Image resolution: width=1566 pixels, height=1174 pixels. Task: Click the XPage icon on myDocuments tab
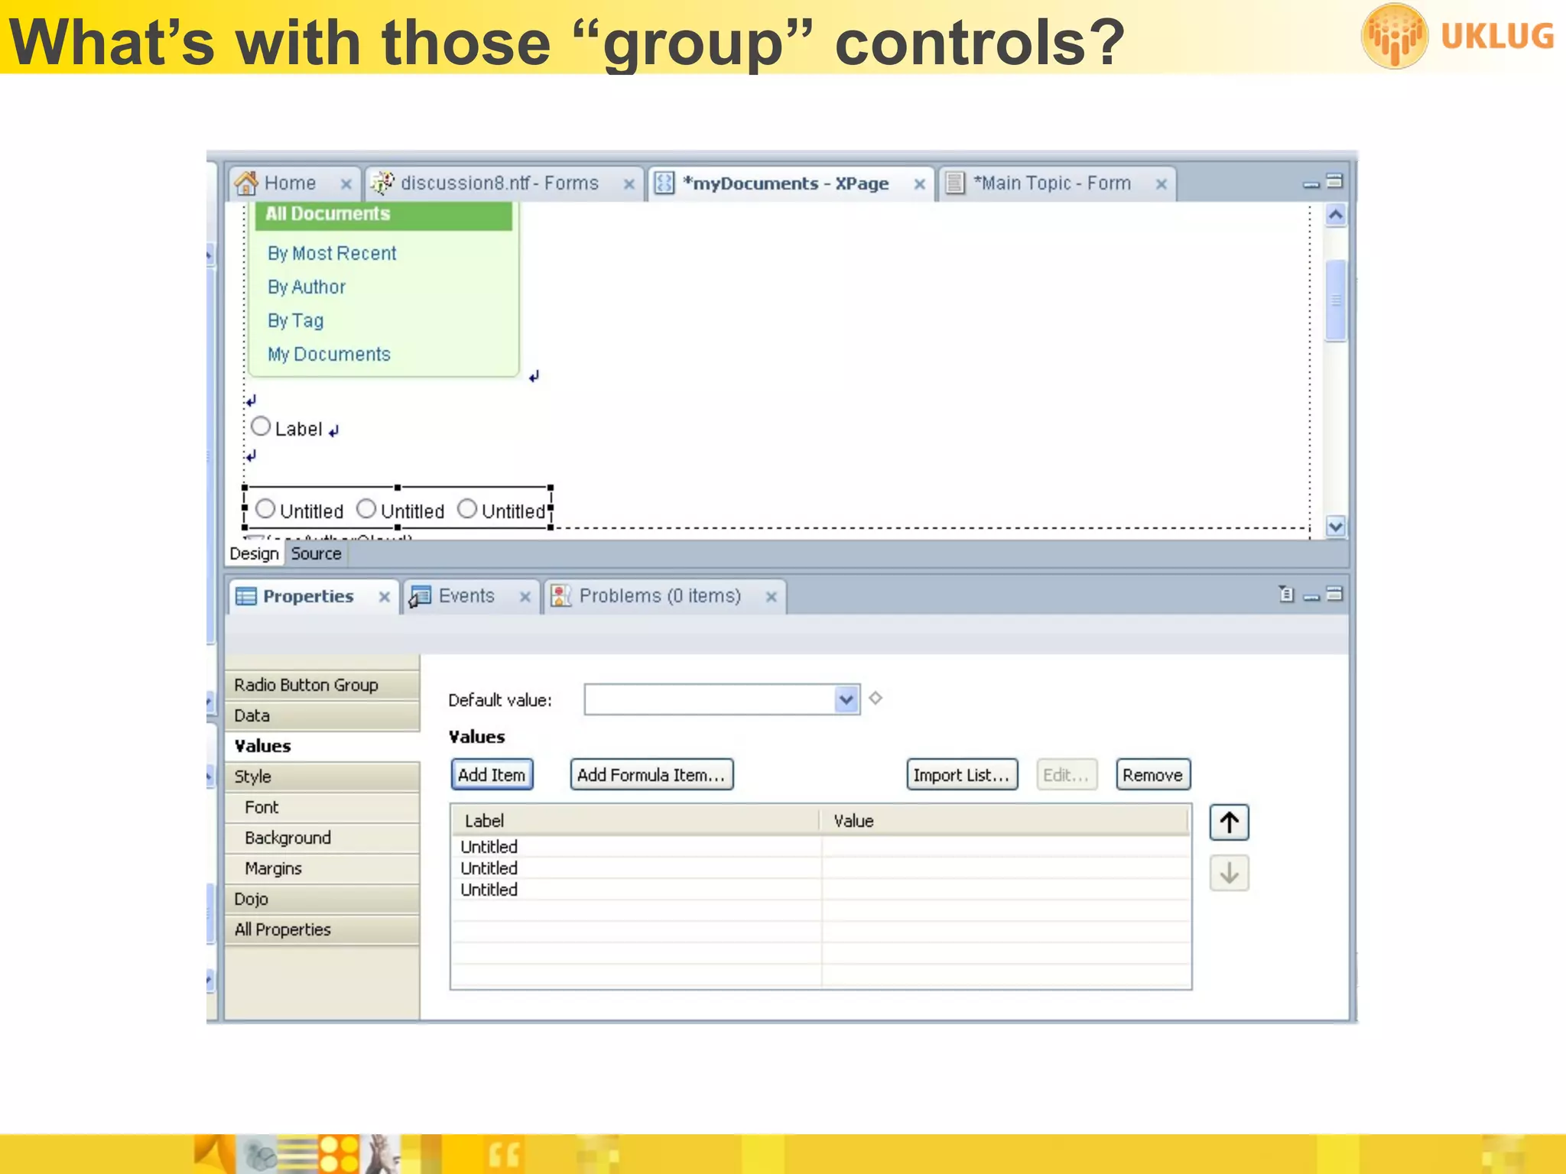[664, 183]
